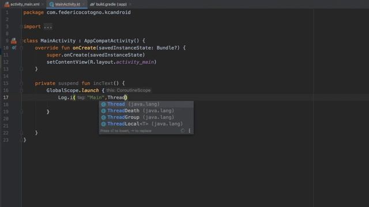Click the override gutter icon beside onCreate

pos(14,48)
